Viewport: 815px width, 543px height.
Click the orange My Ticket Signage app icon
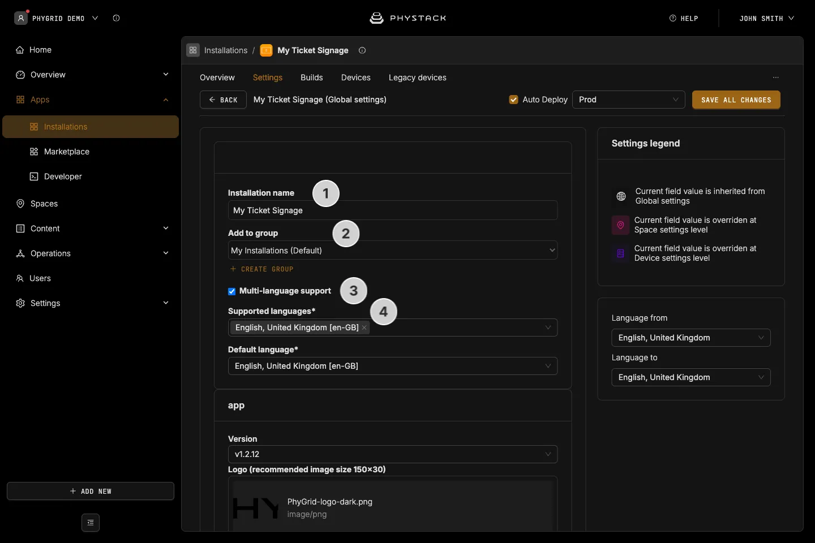(x=266, y=50)
